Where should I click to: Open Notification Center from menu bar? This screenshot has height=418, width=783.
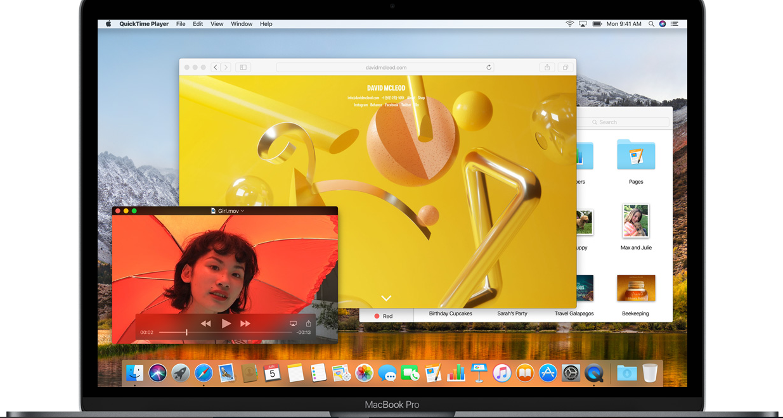pyautogui.click(x=675, y=24)
